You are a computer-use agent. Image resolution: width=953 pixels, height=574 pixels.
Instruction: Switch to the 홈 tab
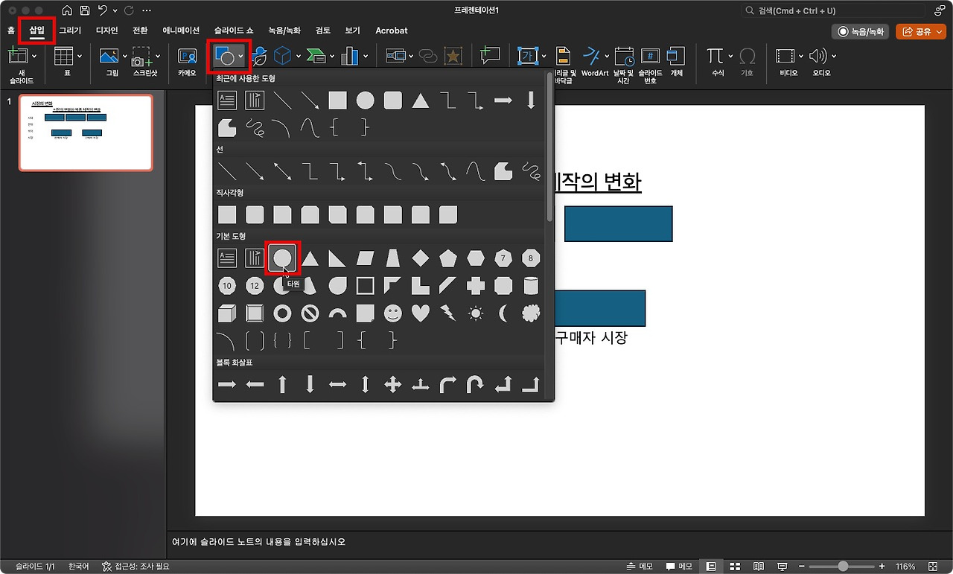pyautogui.click(x=10, y=31)
